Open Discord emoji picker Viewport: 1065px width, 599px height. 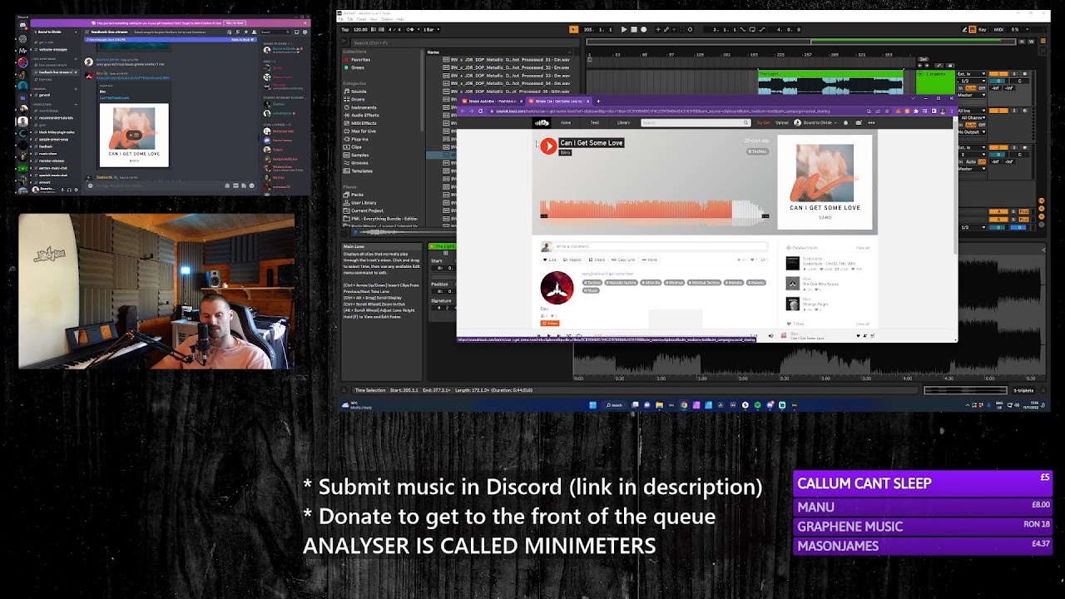click(251, 186)
